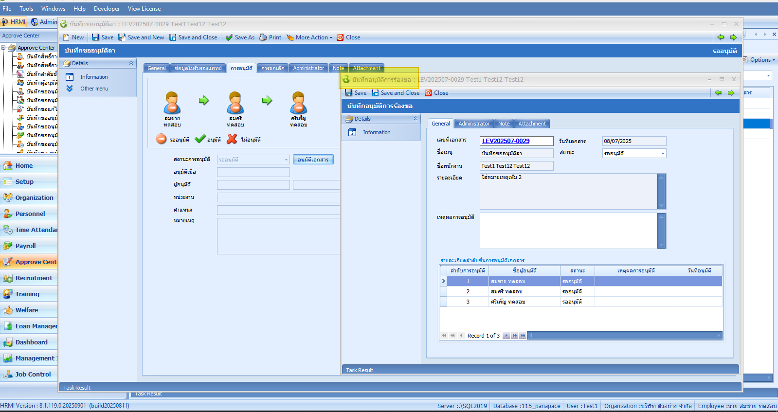Click the อนุมัติเอกสาร button
The height and width of the screenshot is (412, 778).
coord(313,160)
